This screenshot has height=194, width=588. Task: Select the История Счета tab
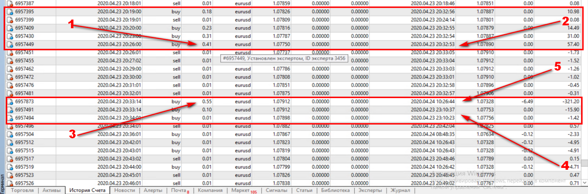click(88, 190)
